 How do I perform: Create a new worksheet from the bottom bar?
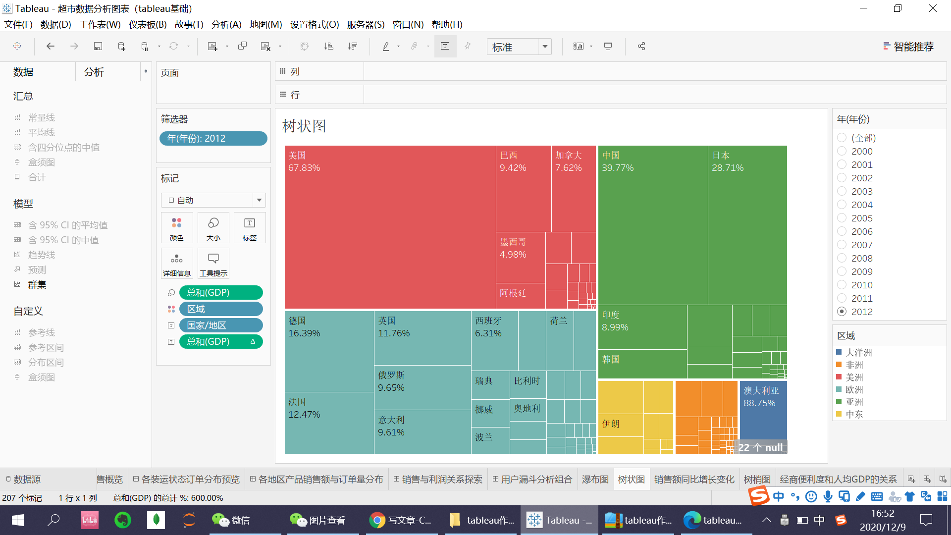coord(911,478)
